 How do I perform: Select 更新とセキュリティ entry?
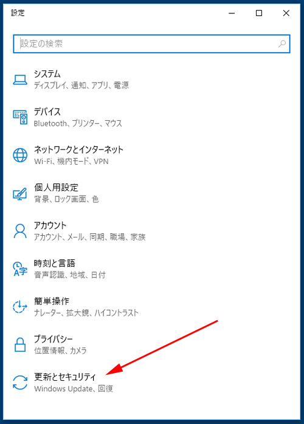pyautogui.click(x=65, y=377)
